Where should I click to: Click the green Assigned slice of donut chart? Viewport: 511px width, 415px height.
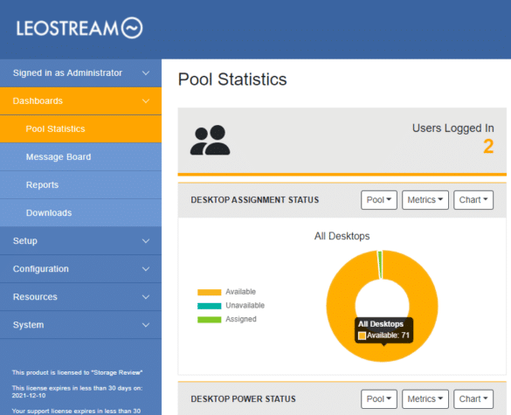380,265
